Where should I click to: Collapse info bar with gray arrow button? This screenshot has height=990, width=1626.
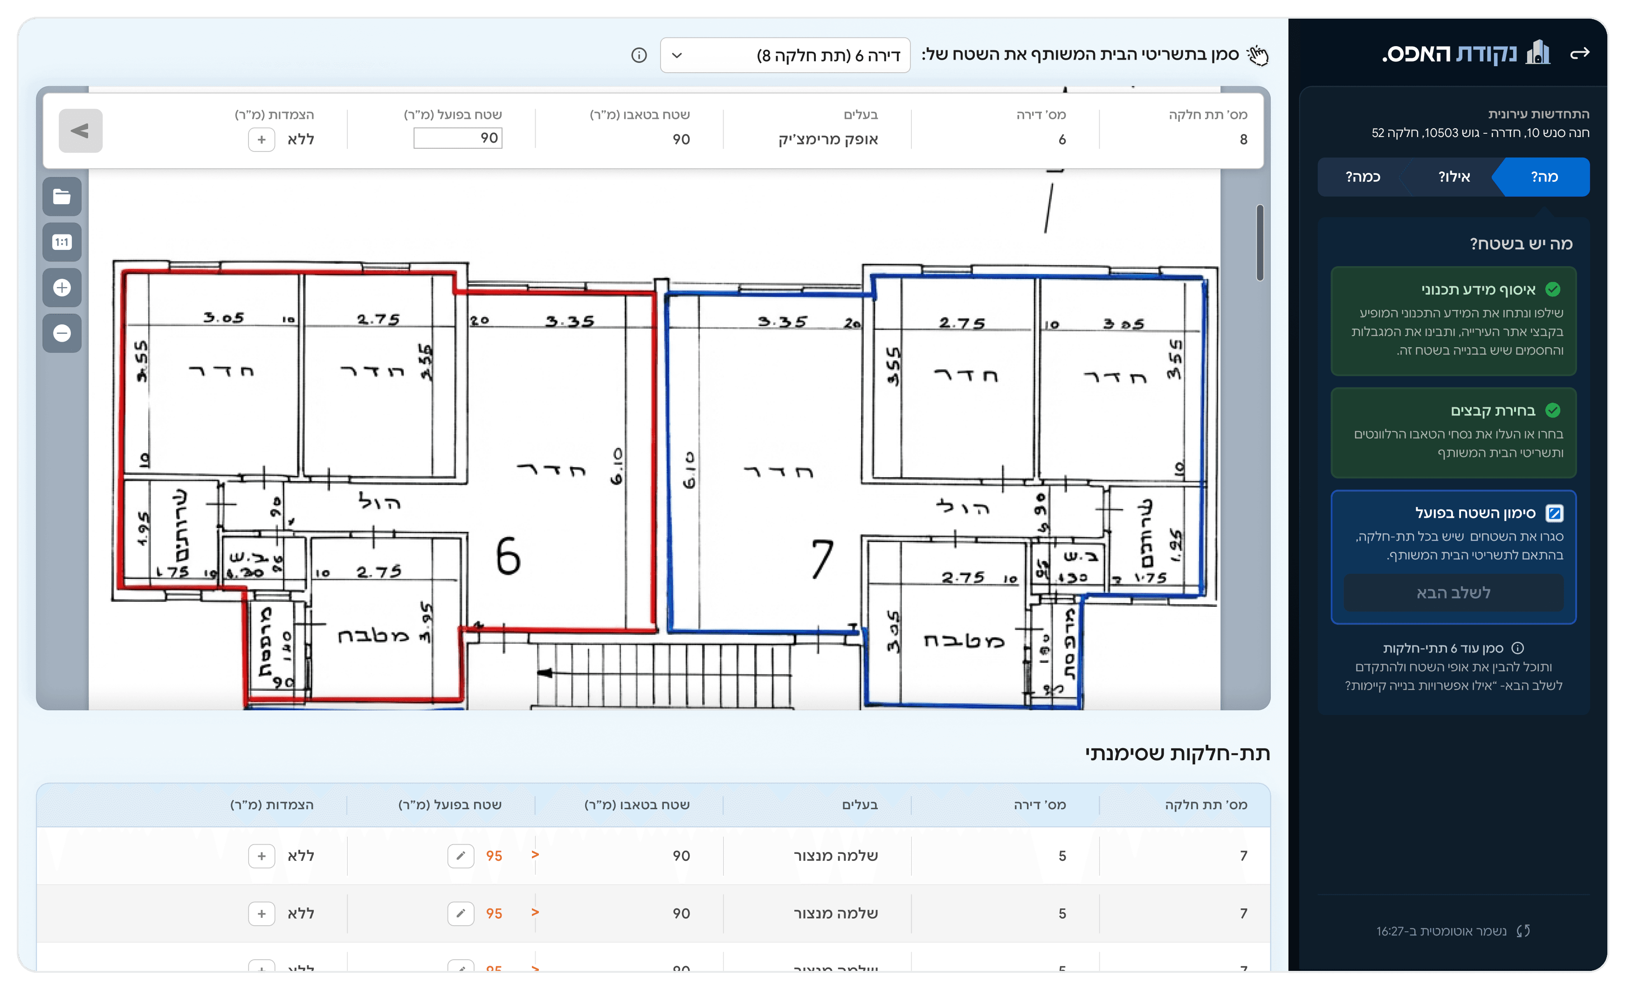pyautogui.click(x=81, y=131)
